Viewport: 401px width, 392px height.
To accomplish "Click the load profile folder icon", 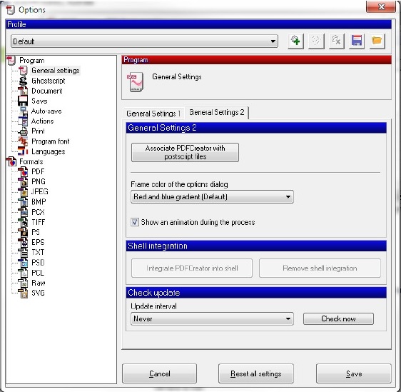I will point(377,41).
